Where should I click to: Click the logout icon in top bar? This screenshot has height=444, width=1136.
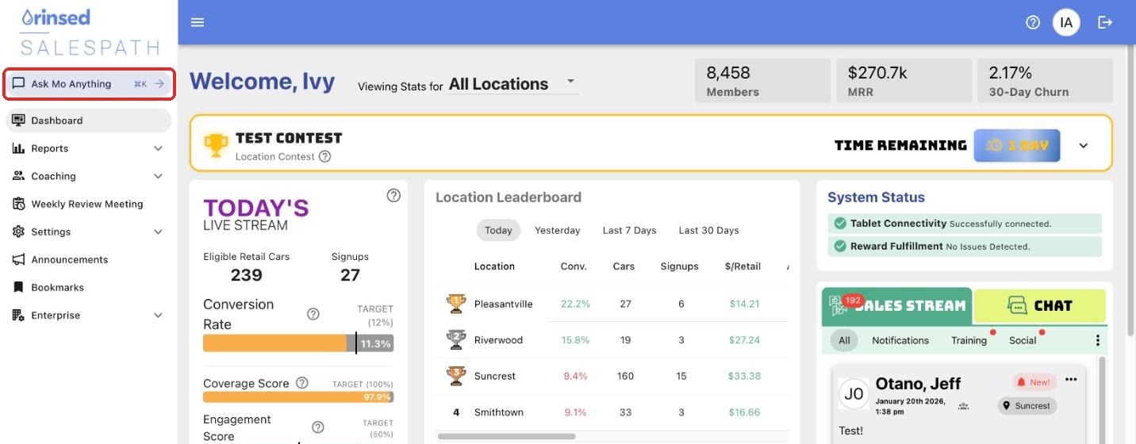pos(1105,22)
